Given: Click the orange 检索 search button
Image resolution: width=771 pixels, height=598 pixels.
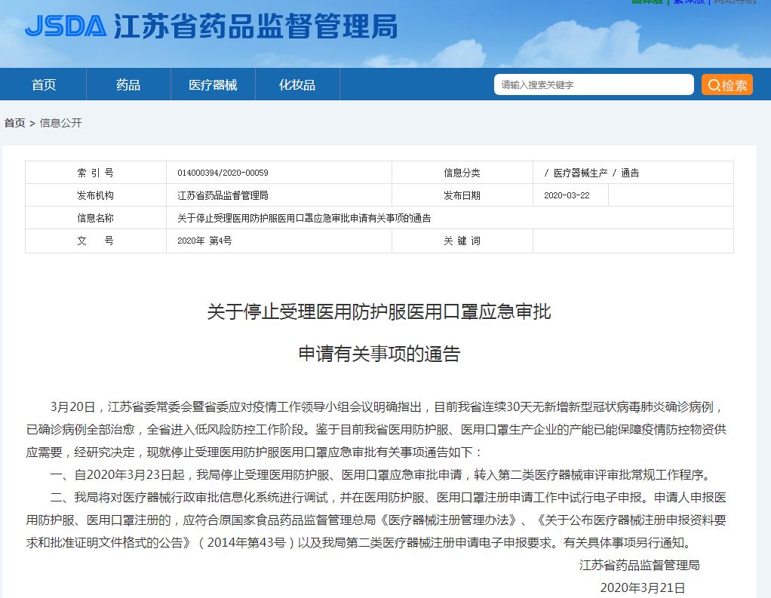Looking at the screenshot, I should point(726,84).
